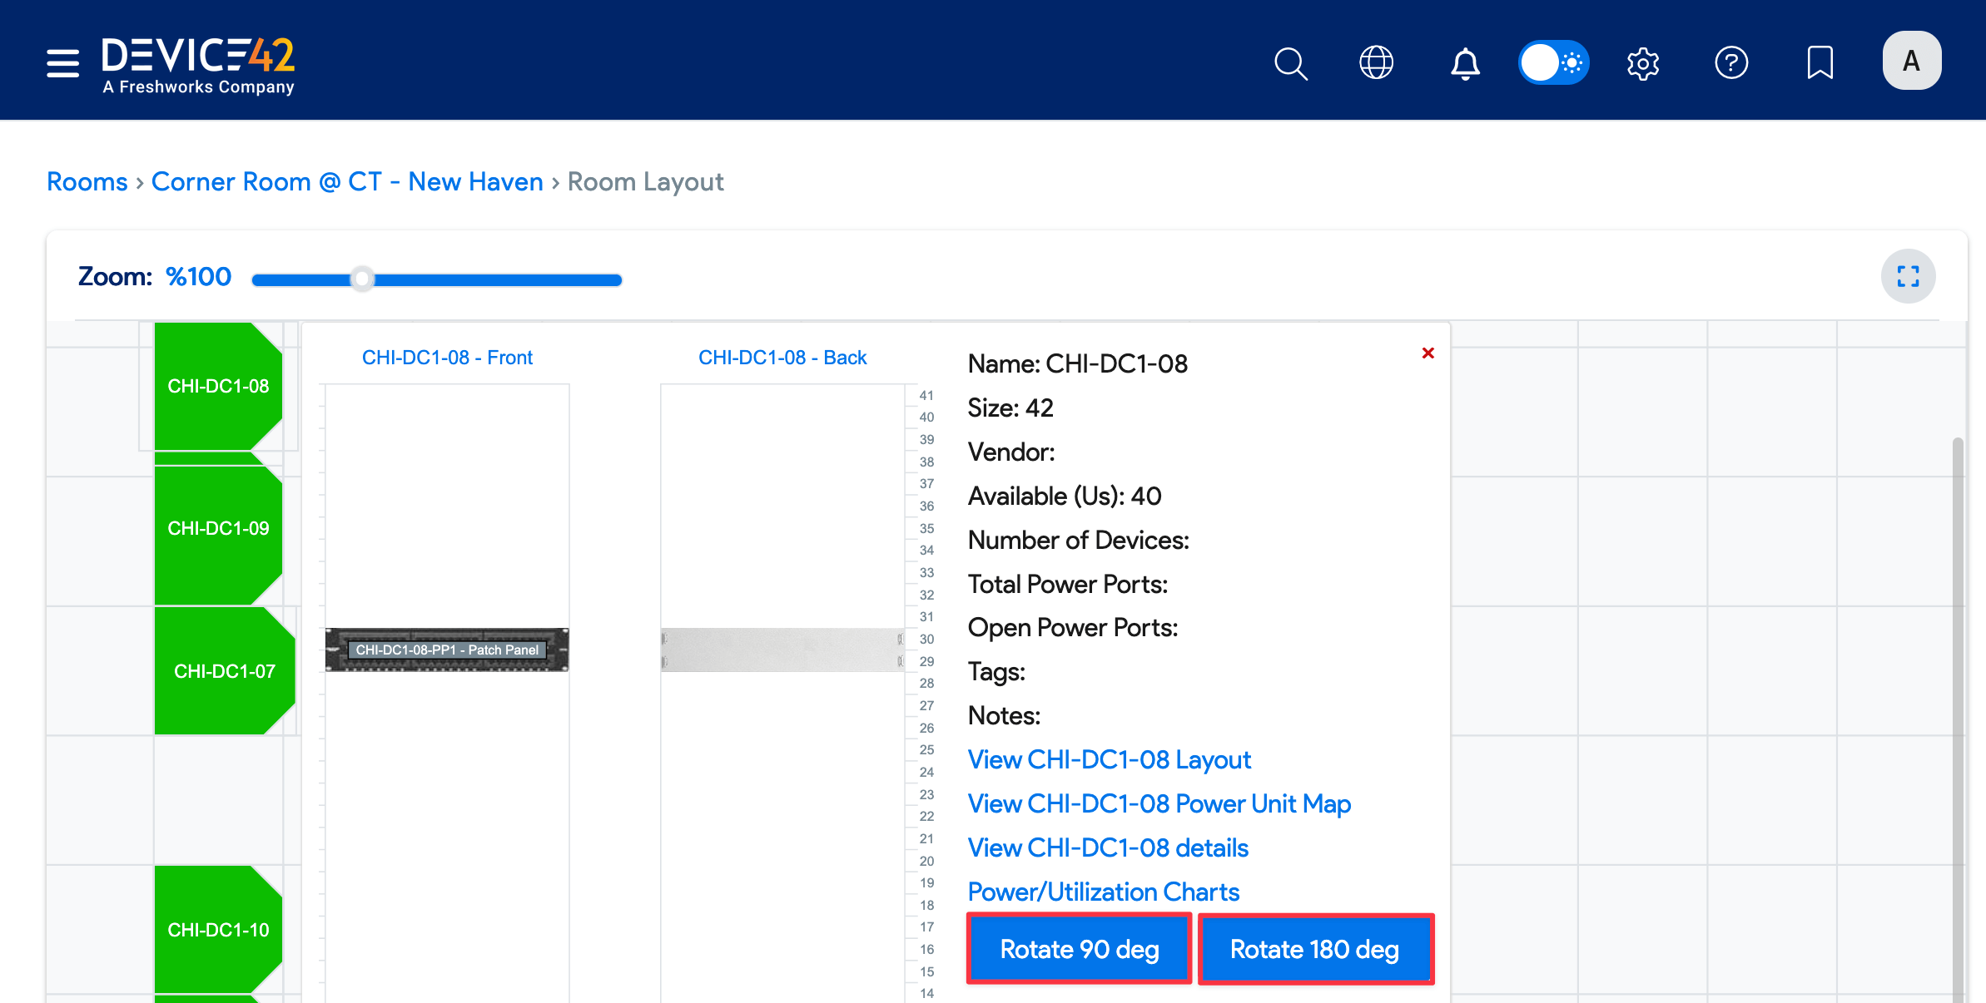Viewport: 1986px width, 1003px height.
Task: Open the notifications bell
Action: (1465, 63)
